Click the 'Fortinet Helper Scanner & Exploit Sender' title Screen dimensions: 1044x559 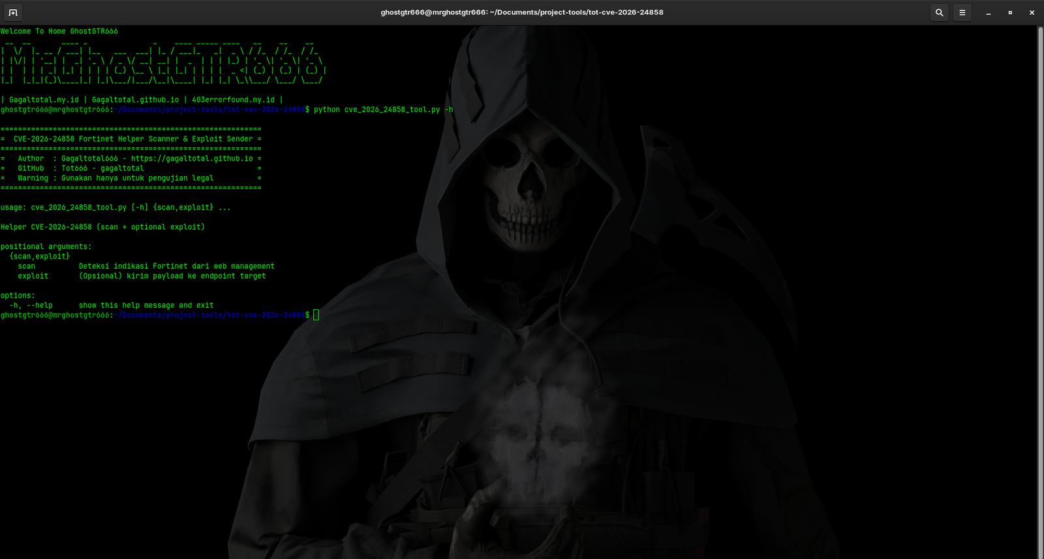pos(166,139)
